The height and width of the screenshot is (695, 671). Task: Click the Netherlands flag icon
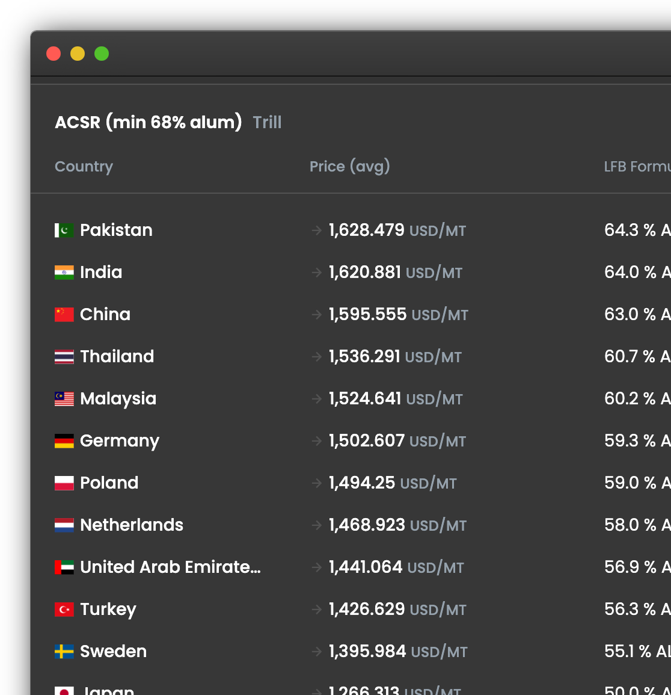(x=64, y=525)
